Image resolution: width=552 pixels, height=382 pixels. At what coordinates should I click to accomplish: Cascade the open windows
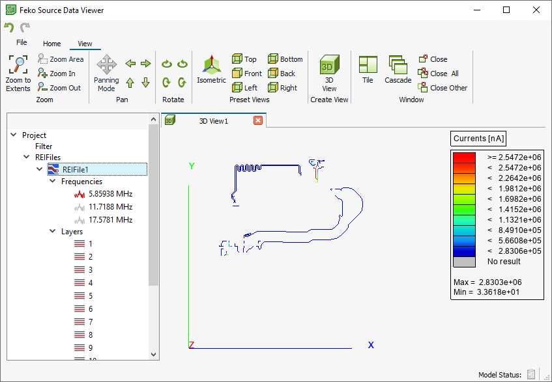398,70
